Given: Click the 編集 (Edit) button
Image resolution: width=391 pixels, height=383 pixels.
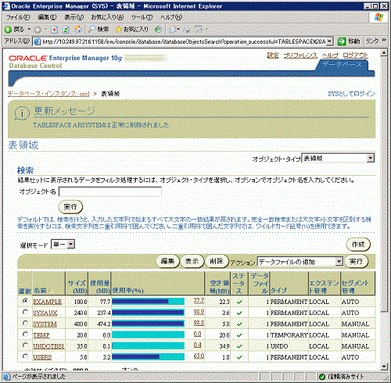Looking at the screenshot, I should point(167,261).
